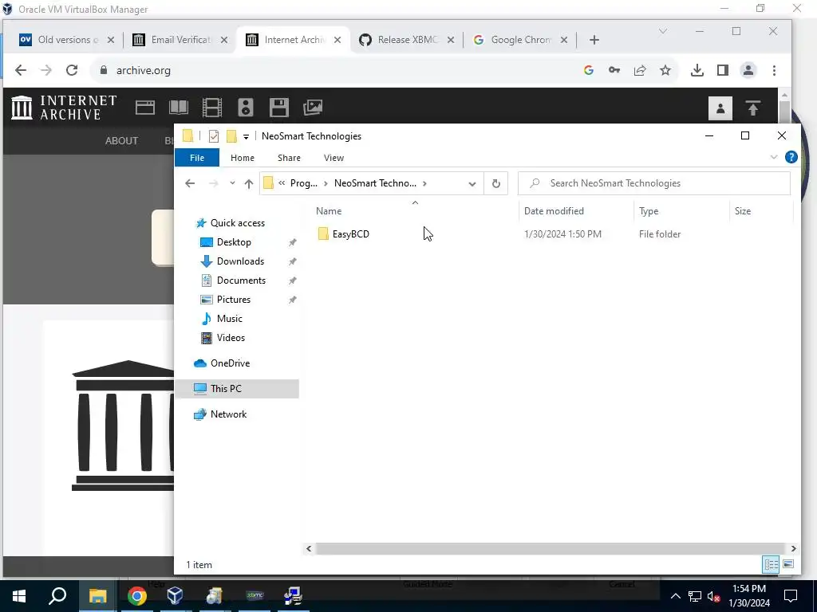Expand address bar previous locations dropdown

click(x=472, y=184)
